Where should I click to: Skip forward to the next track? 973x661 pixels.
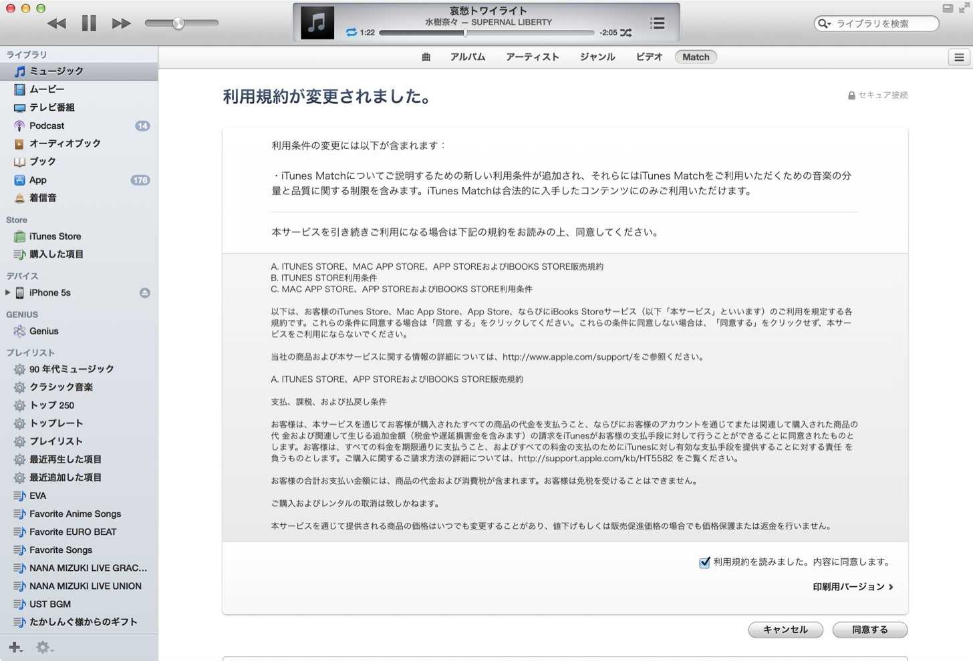coord(121,23)
